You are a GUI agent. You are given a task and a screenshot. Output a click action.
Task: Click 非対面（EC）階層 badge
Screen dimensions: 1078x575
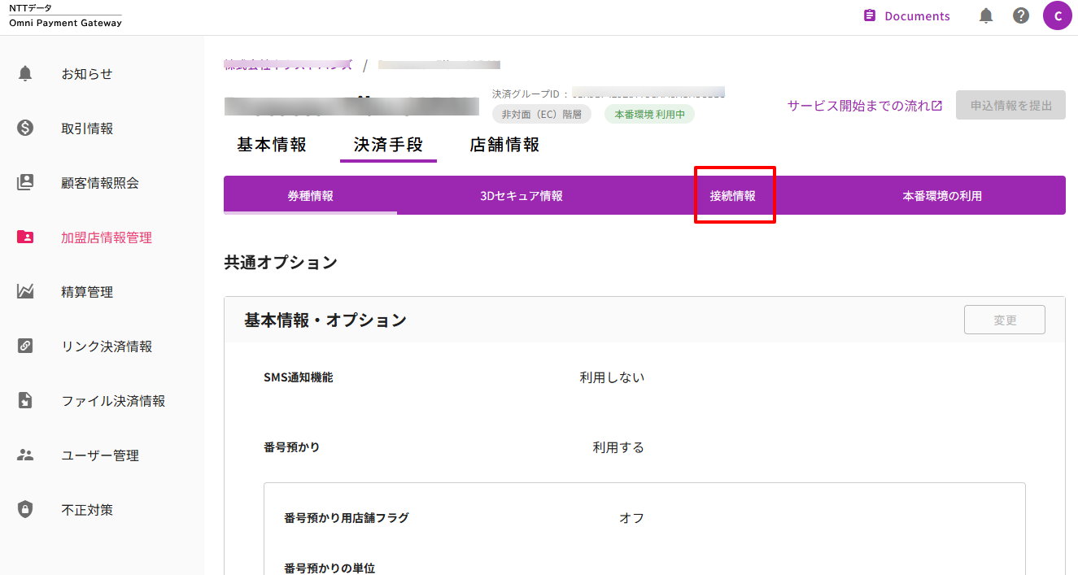[541, 114]
